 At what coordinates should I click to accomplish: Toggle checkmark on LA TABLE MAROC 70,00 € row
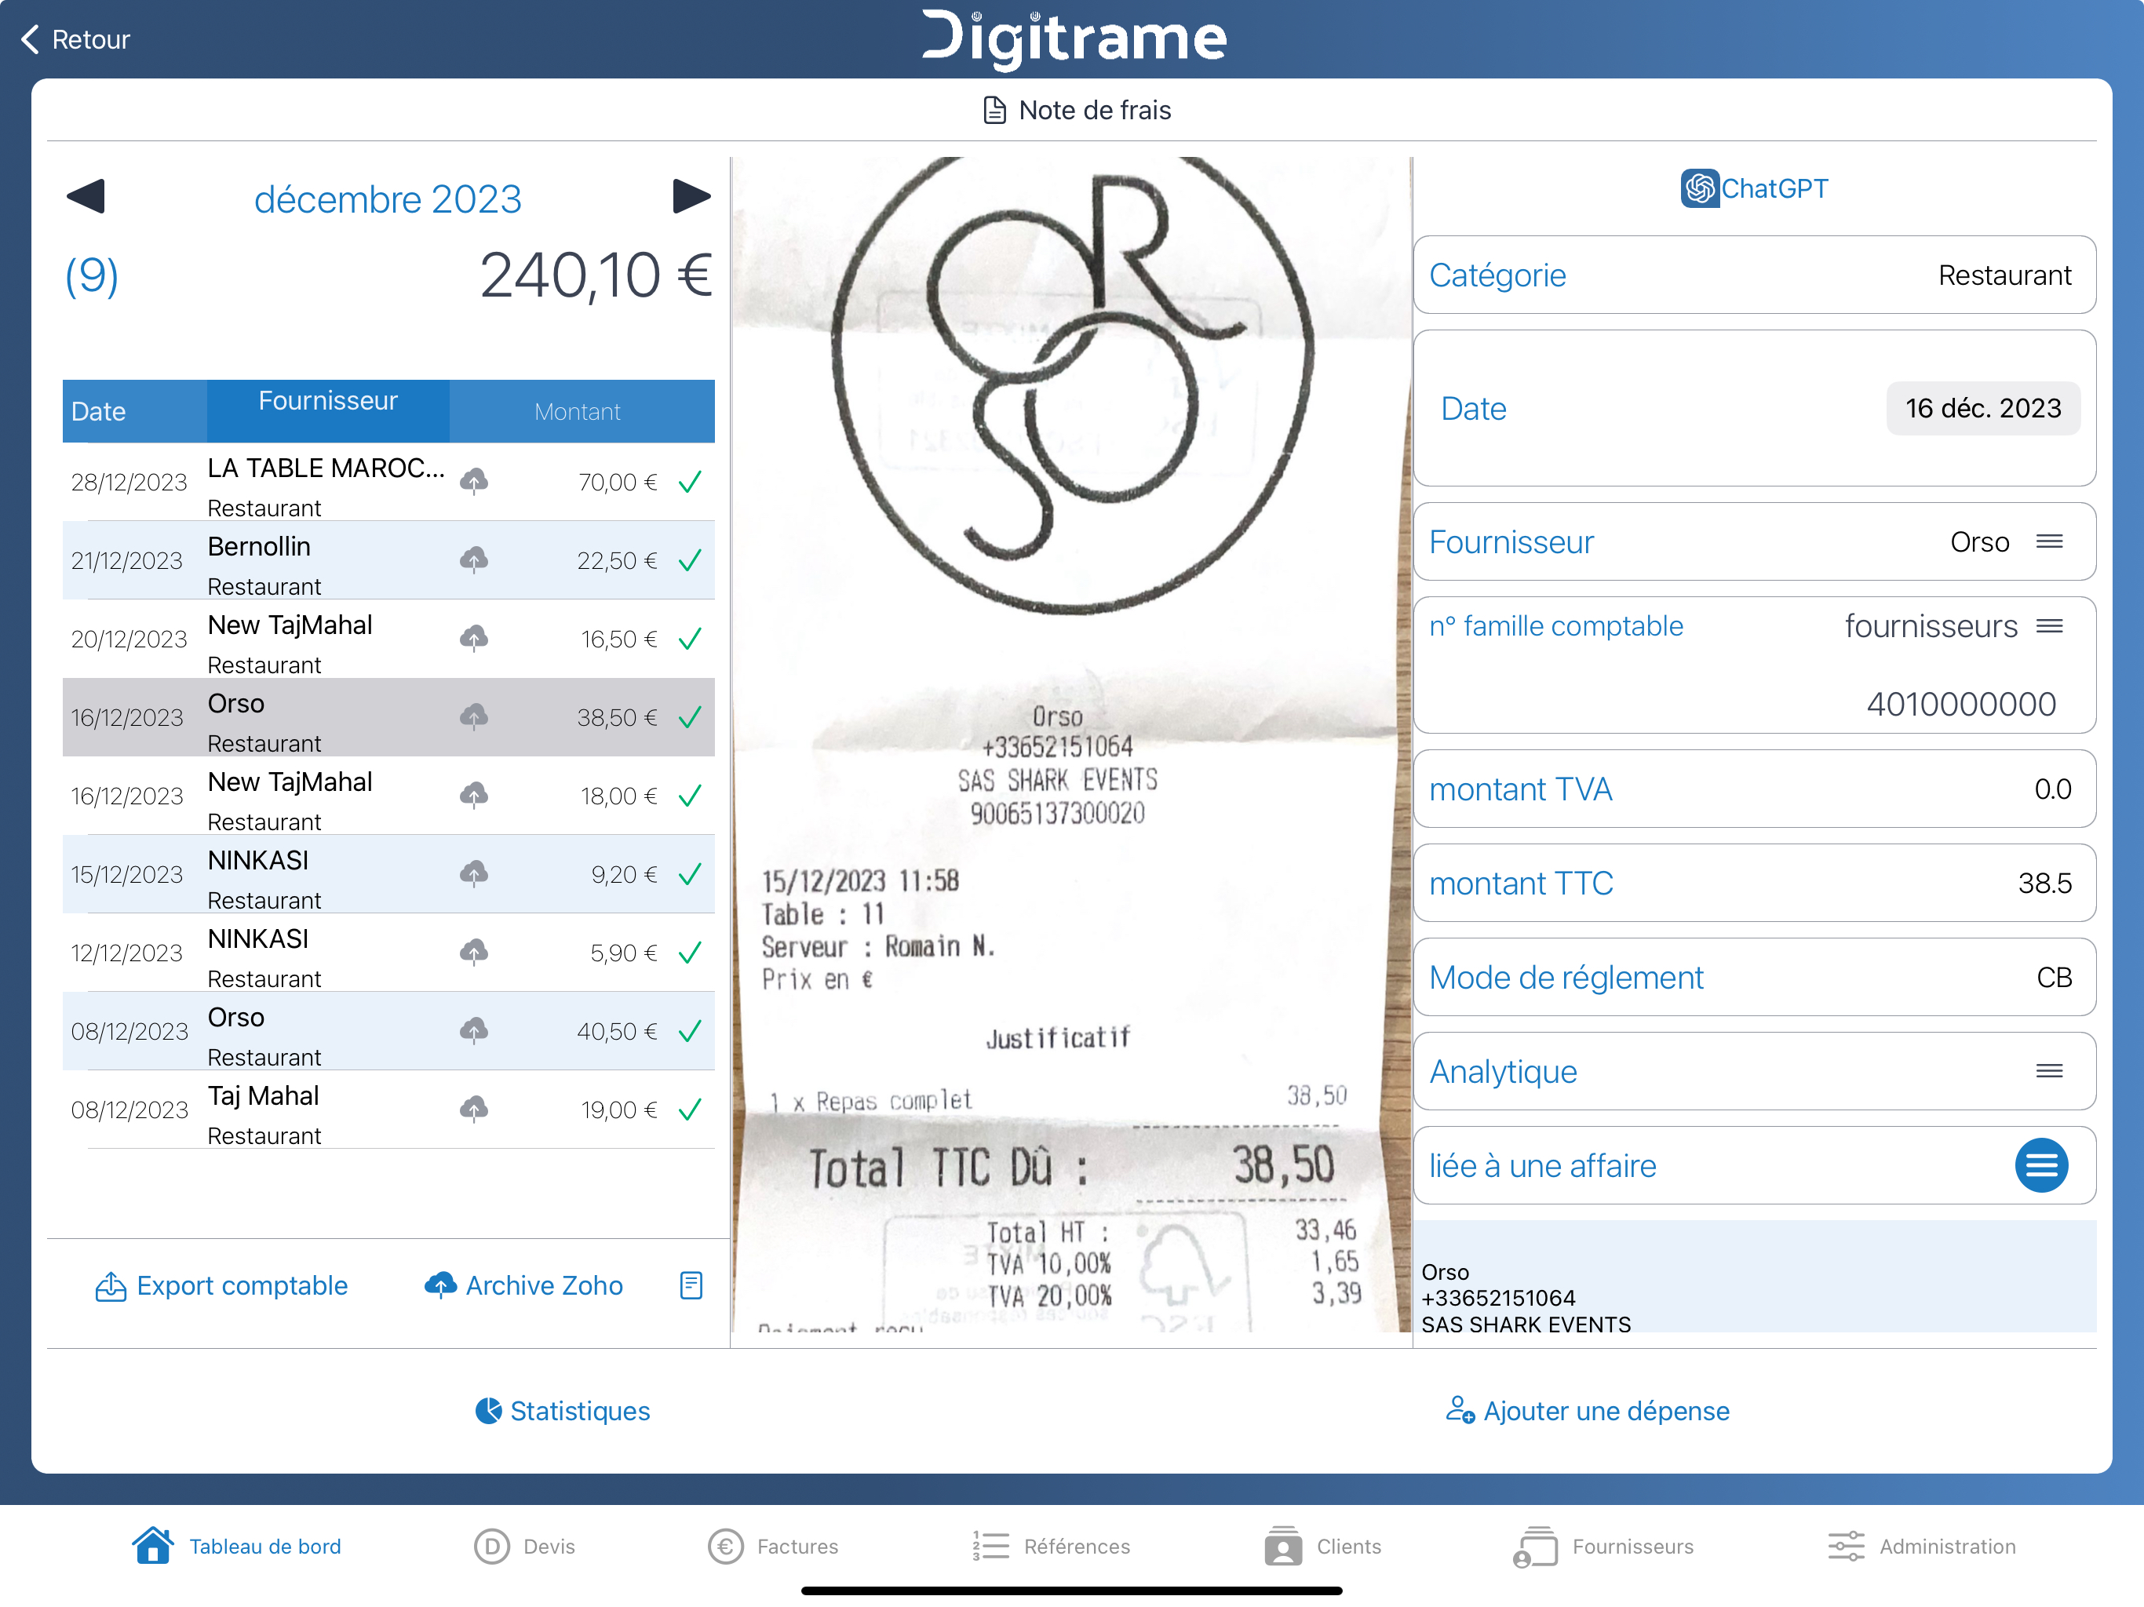(x=690, y=482)
